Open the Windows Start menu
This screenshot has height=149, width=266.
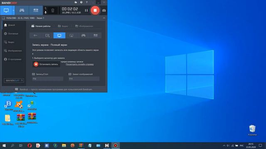tap(4, 145)
